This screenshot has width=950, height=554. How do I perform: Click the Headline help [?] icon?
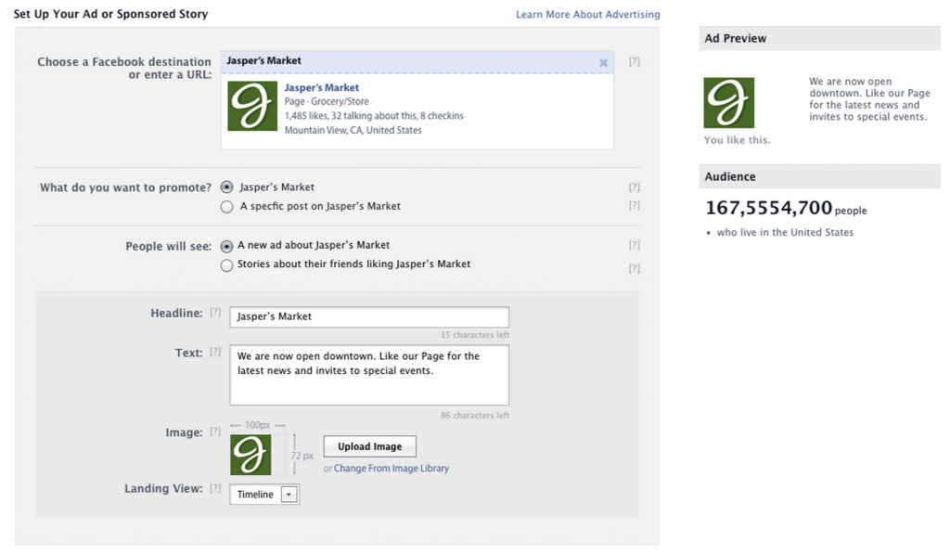click(x=215, y=312)
